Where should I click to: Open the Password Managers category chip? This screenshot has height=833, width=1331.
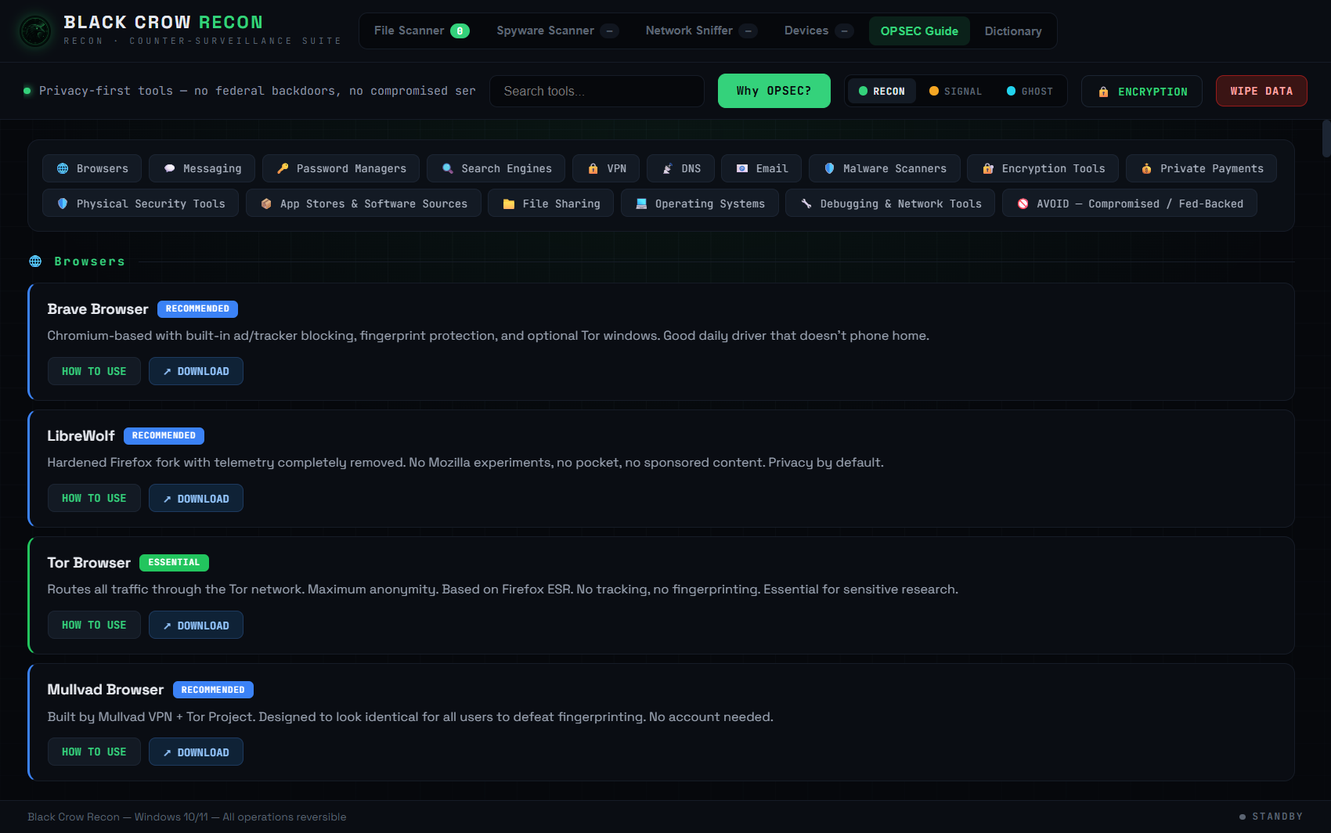click(x=341, y=168)
